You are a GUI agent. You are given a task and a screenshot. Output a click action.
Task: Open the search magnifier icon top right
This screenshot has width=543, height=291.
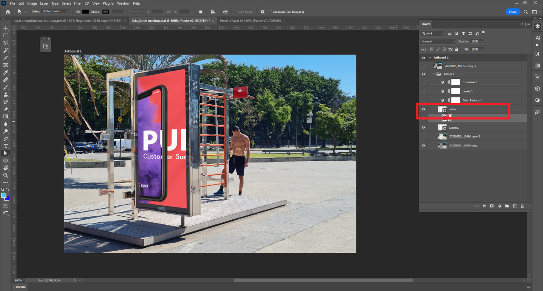(x=526, y=12)
